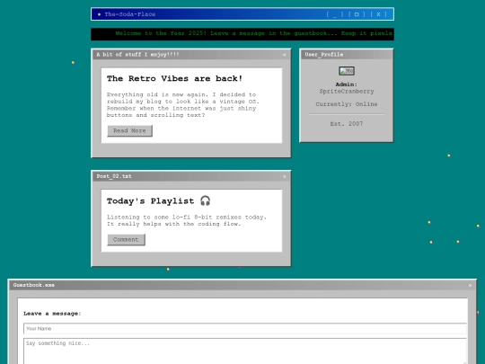The width and height of the screenshot is (485, 364).
Task: Click the Guestbook.exe title label
Action: tap(34, 285)
